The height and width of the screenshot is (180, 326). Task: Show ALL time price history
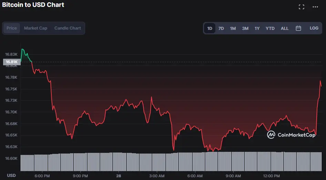pyautogui.click(x=285, y=28)
